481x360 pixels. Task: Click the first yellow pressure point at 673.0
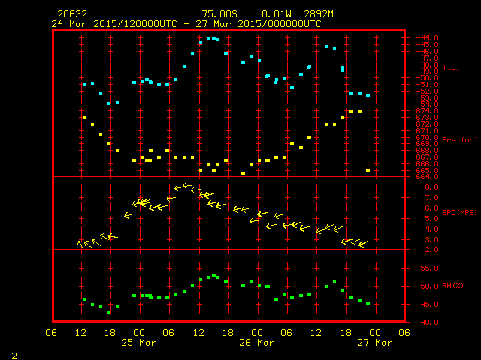coord(84,118)
